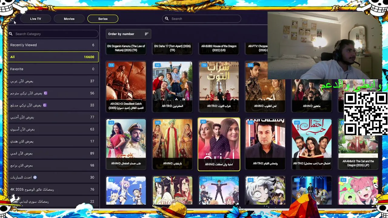Open the Recently Viewed category

click(53, 45)
